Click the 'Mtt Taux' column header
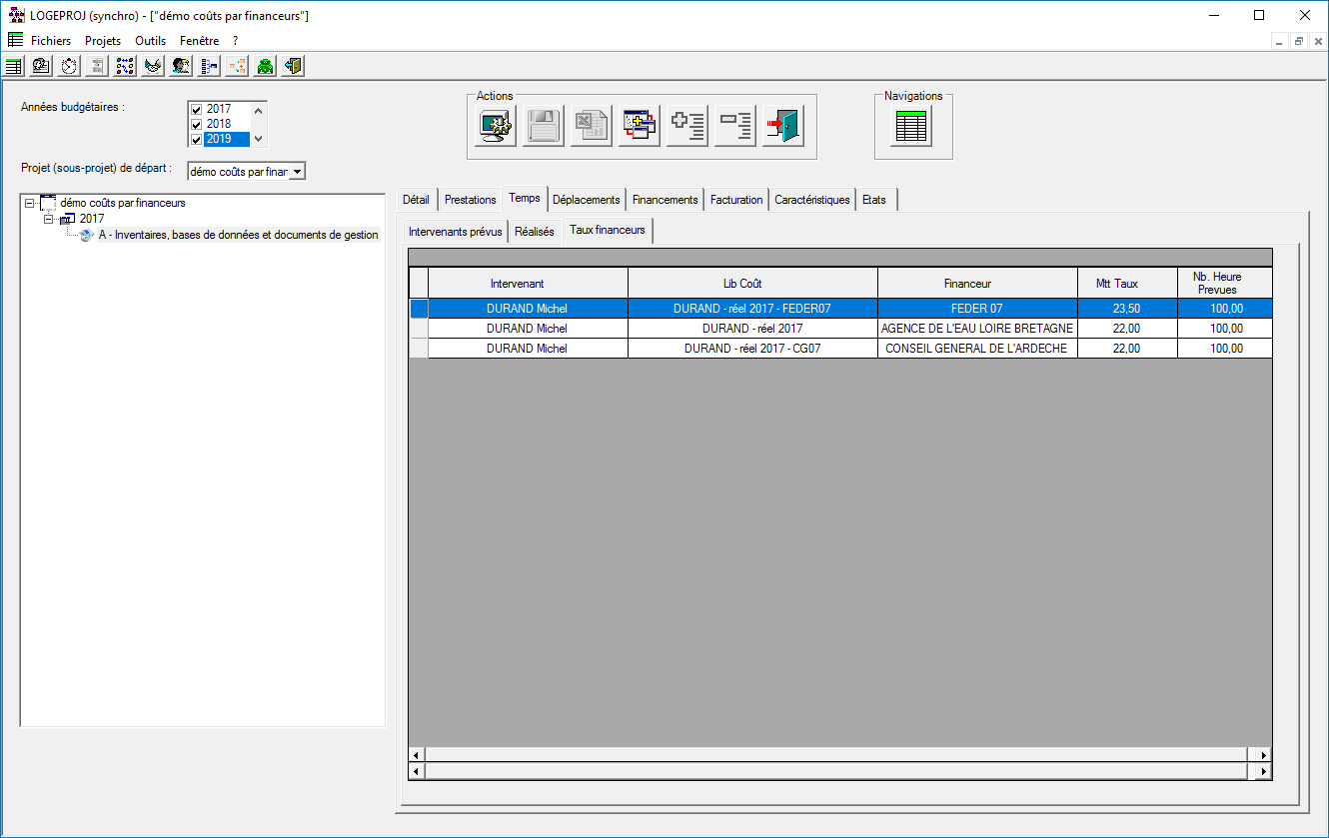1329x838 pixels. coord(1127,284)
